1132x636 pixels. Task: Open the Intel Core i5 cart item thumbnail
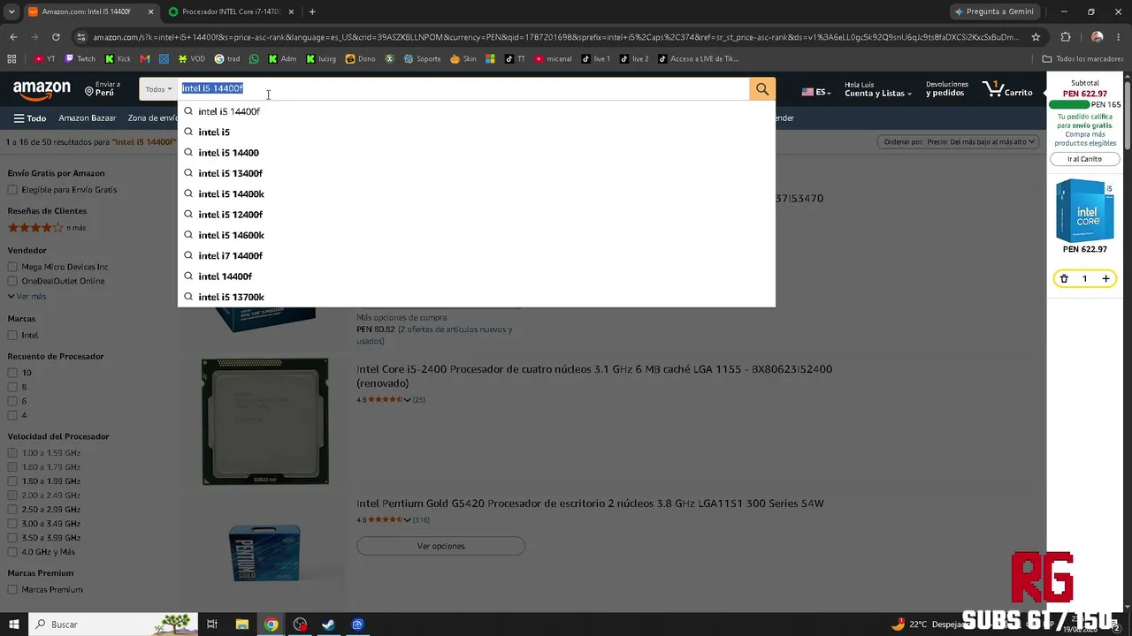tap(1084, 210)
